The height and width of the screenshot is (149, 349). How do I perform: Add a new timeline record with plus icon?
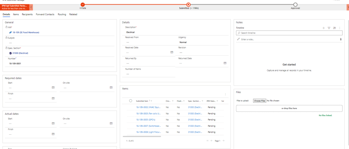click(x=324, y=28)
